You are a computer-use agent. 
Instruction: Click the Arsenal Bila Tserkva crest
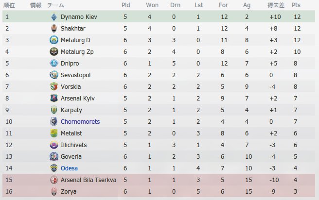click(54, 180)
